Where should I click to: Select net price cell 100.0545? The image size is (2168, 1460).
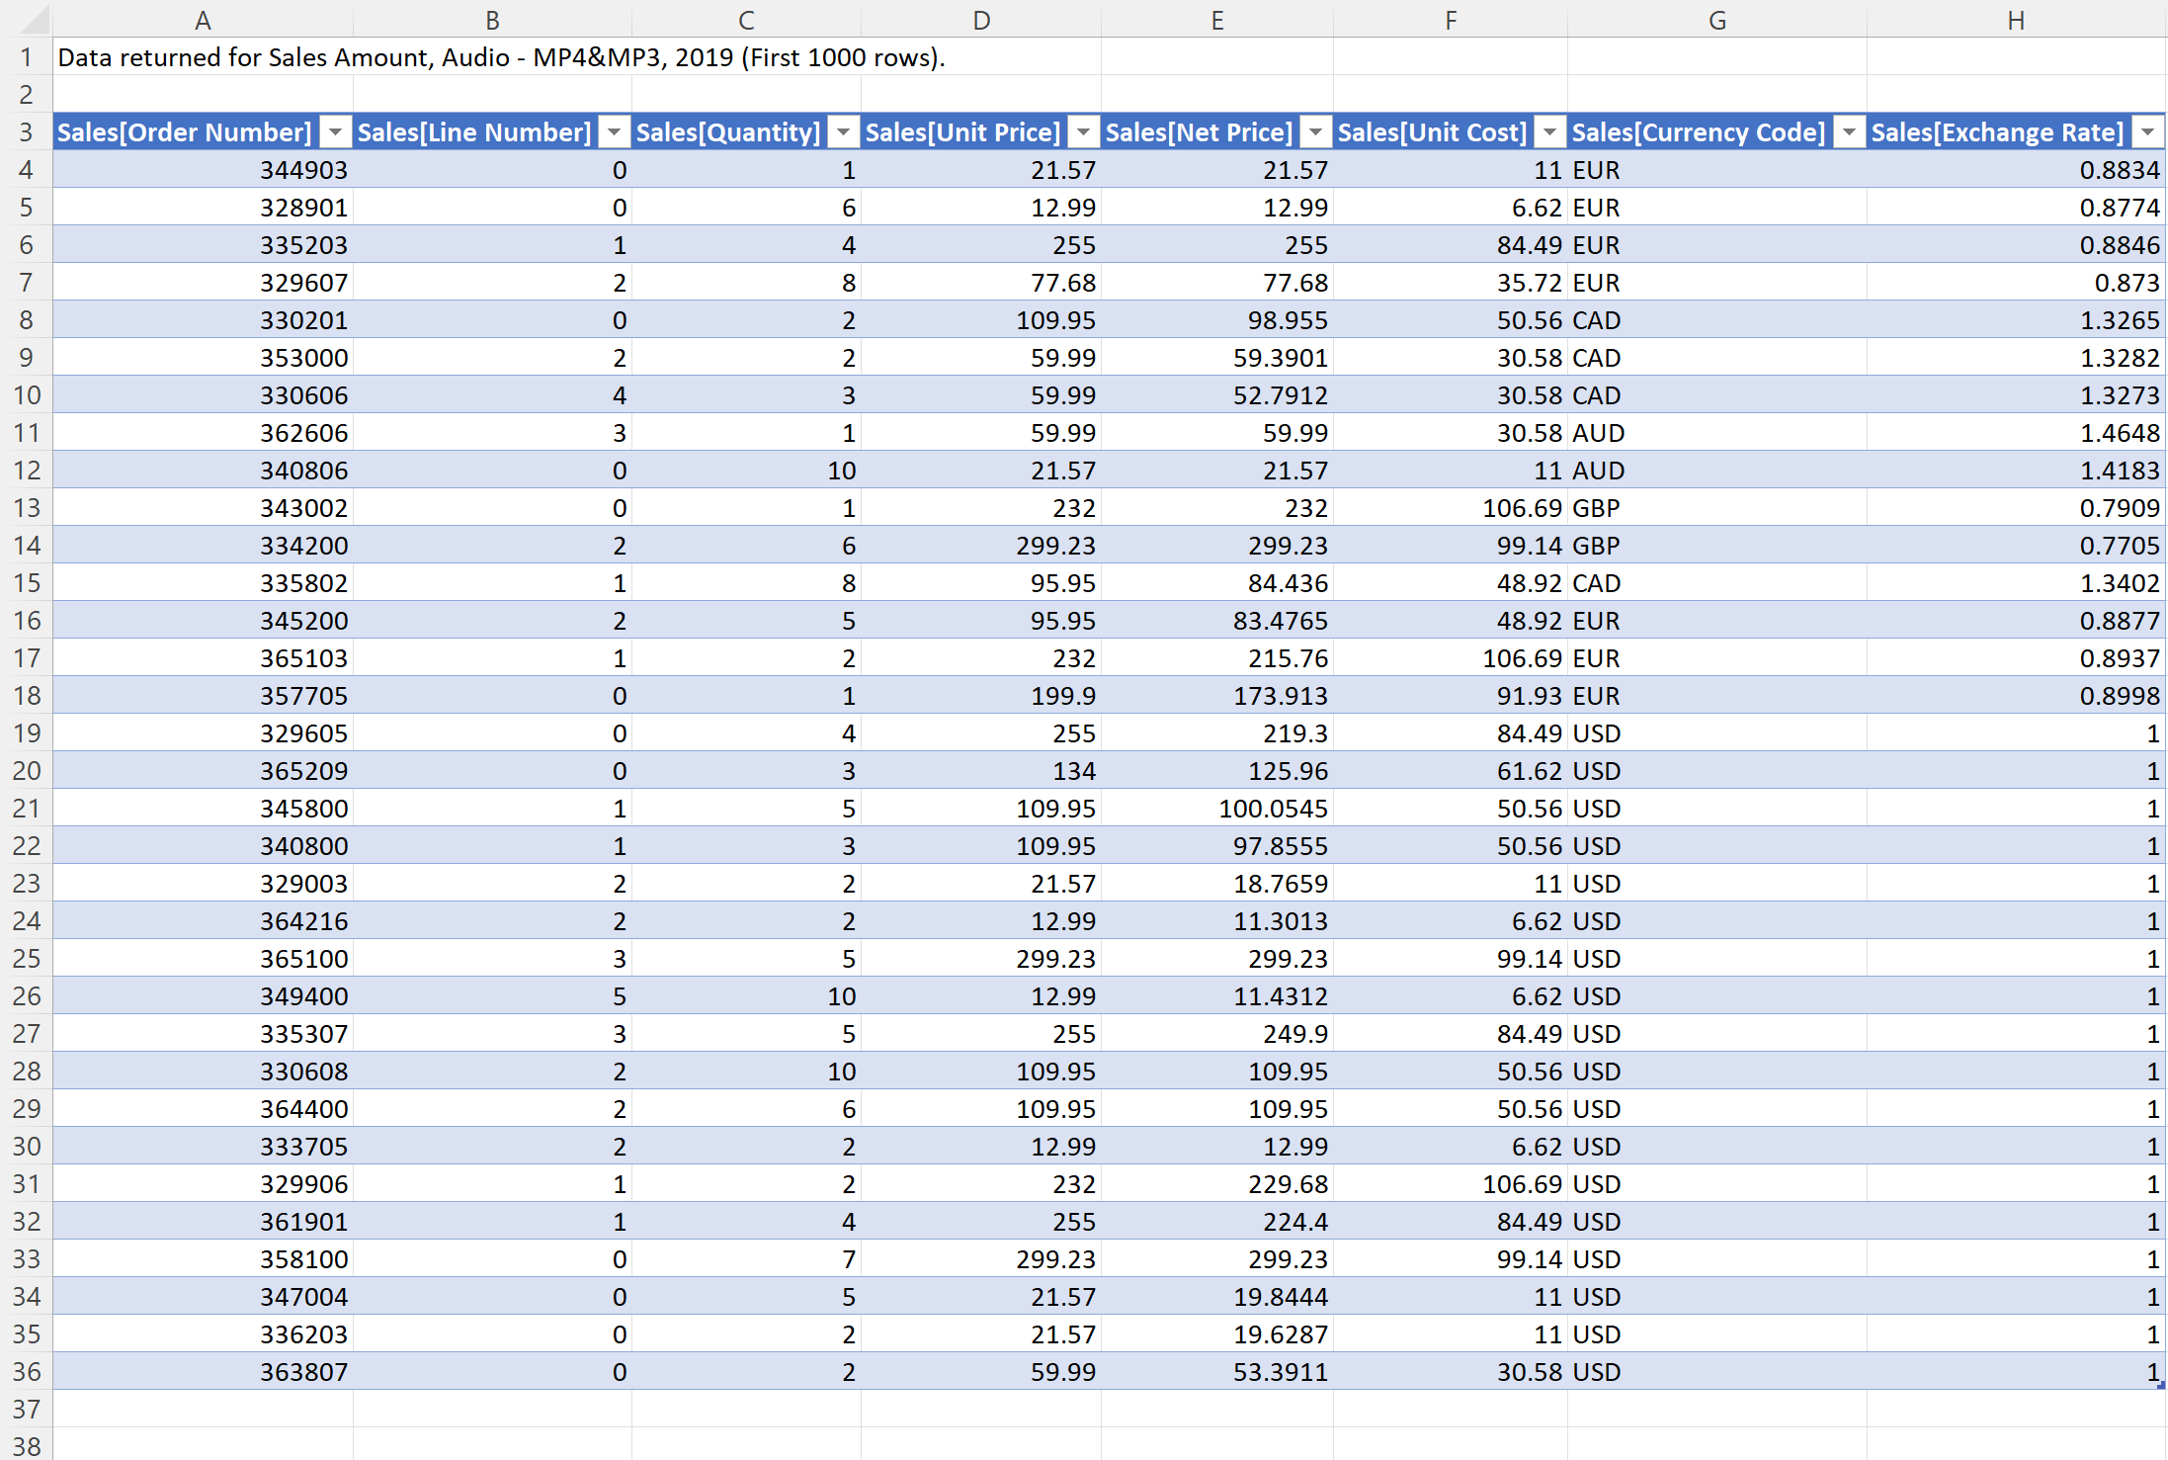(1217, 809)
